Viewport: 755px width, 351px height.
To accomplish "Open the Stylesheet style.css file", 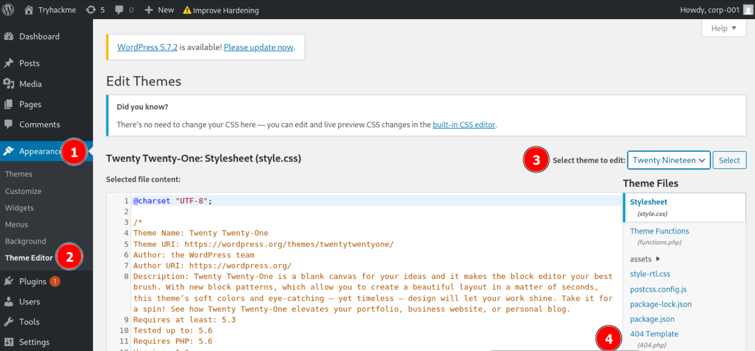I will (x=684, y=207).
